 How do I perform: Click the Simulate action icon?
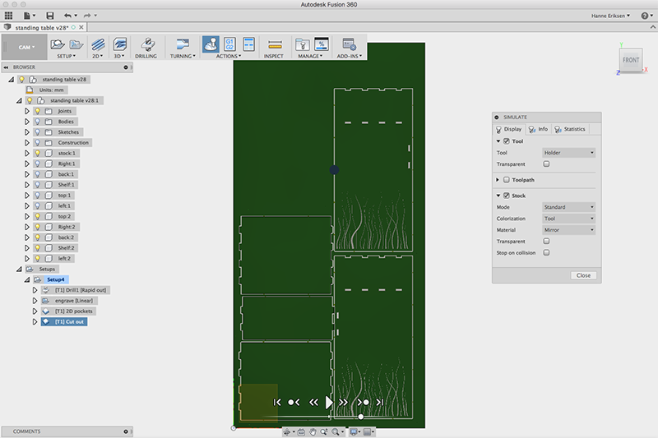point(211,44)
